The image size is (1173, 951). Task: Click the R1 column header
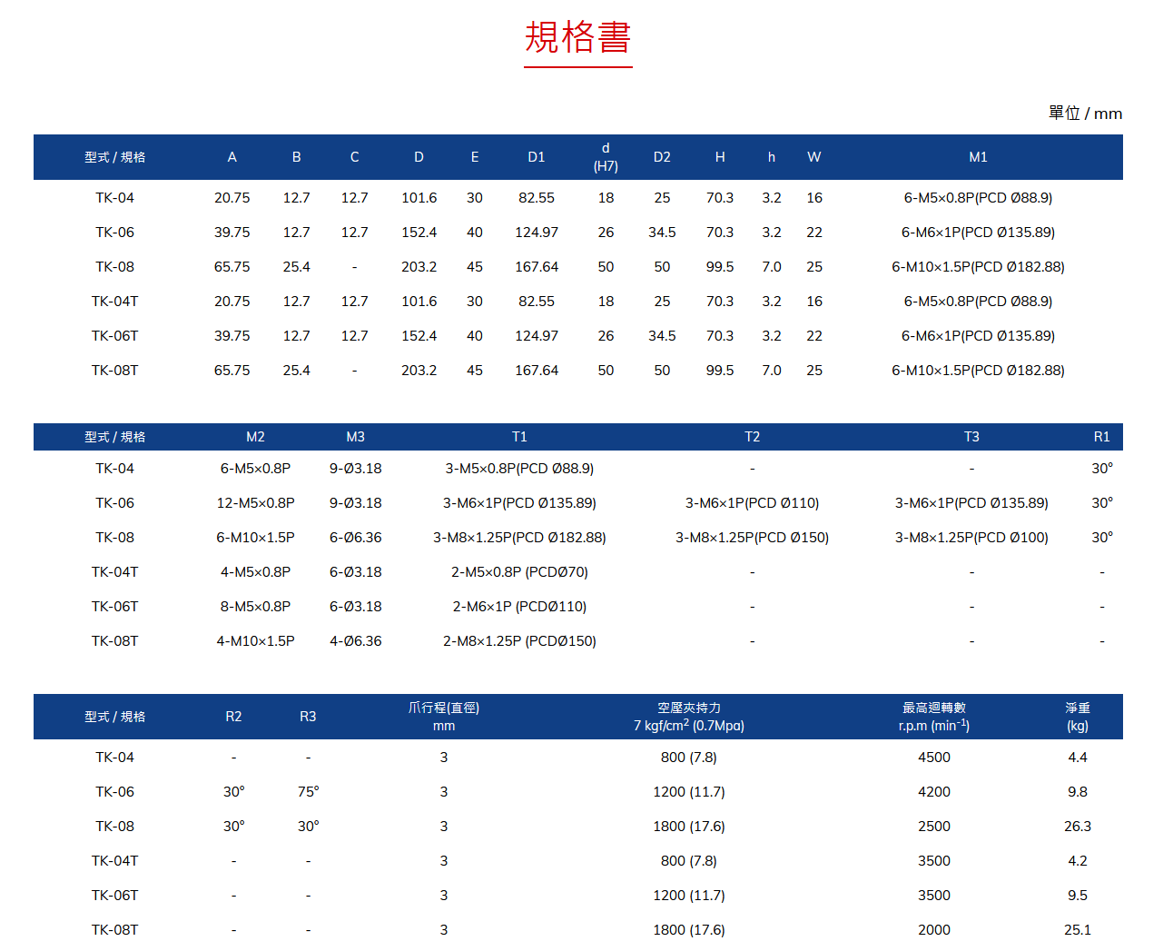pos(1102,437)
